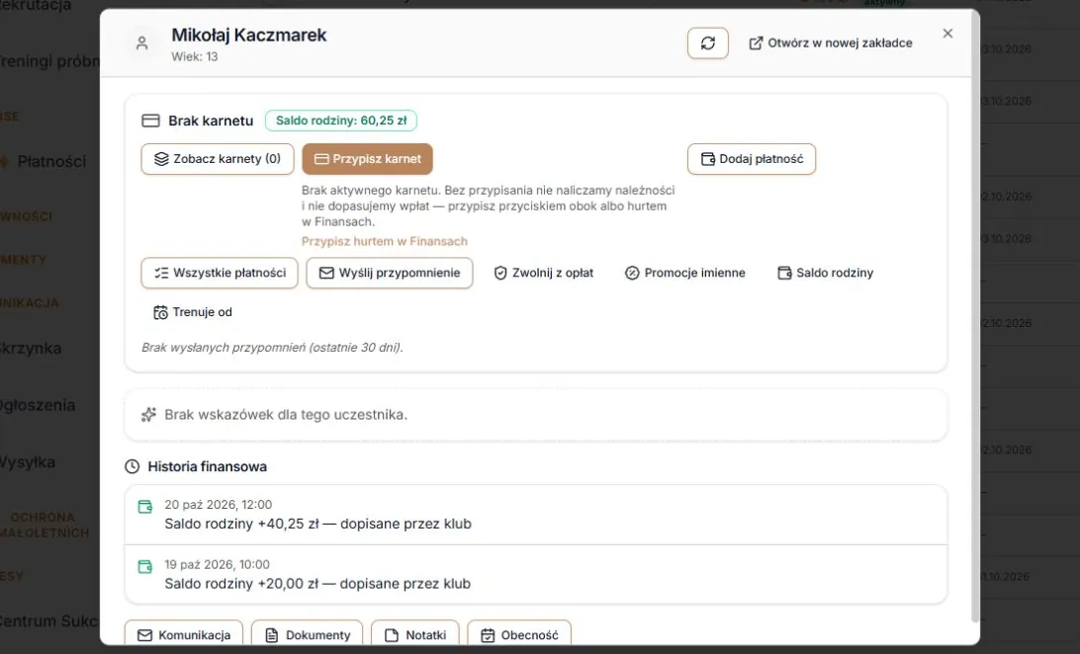Viewport: 1080px width, 654px height.
Task: Send reminder via Wyślij przypomnienie
Action: (389, 273)
